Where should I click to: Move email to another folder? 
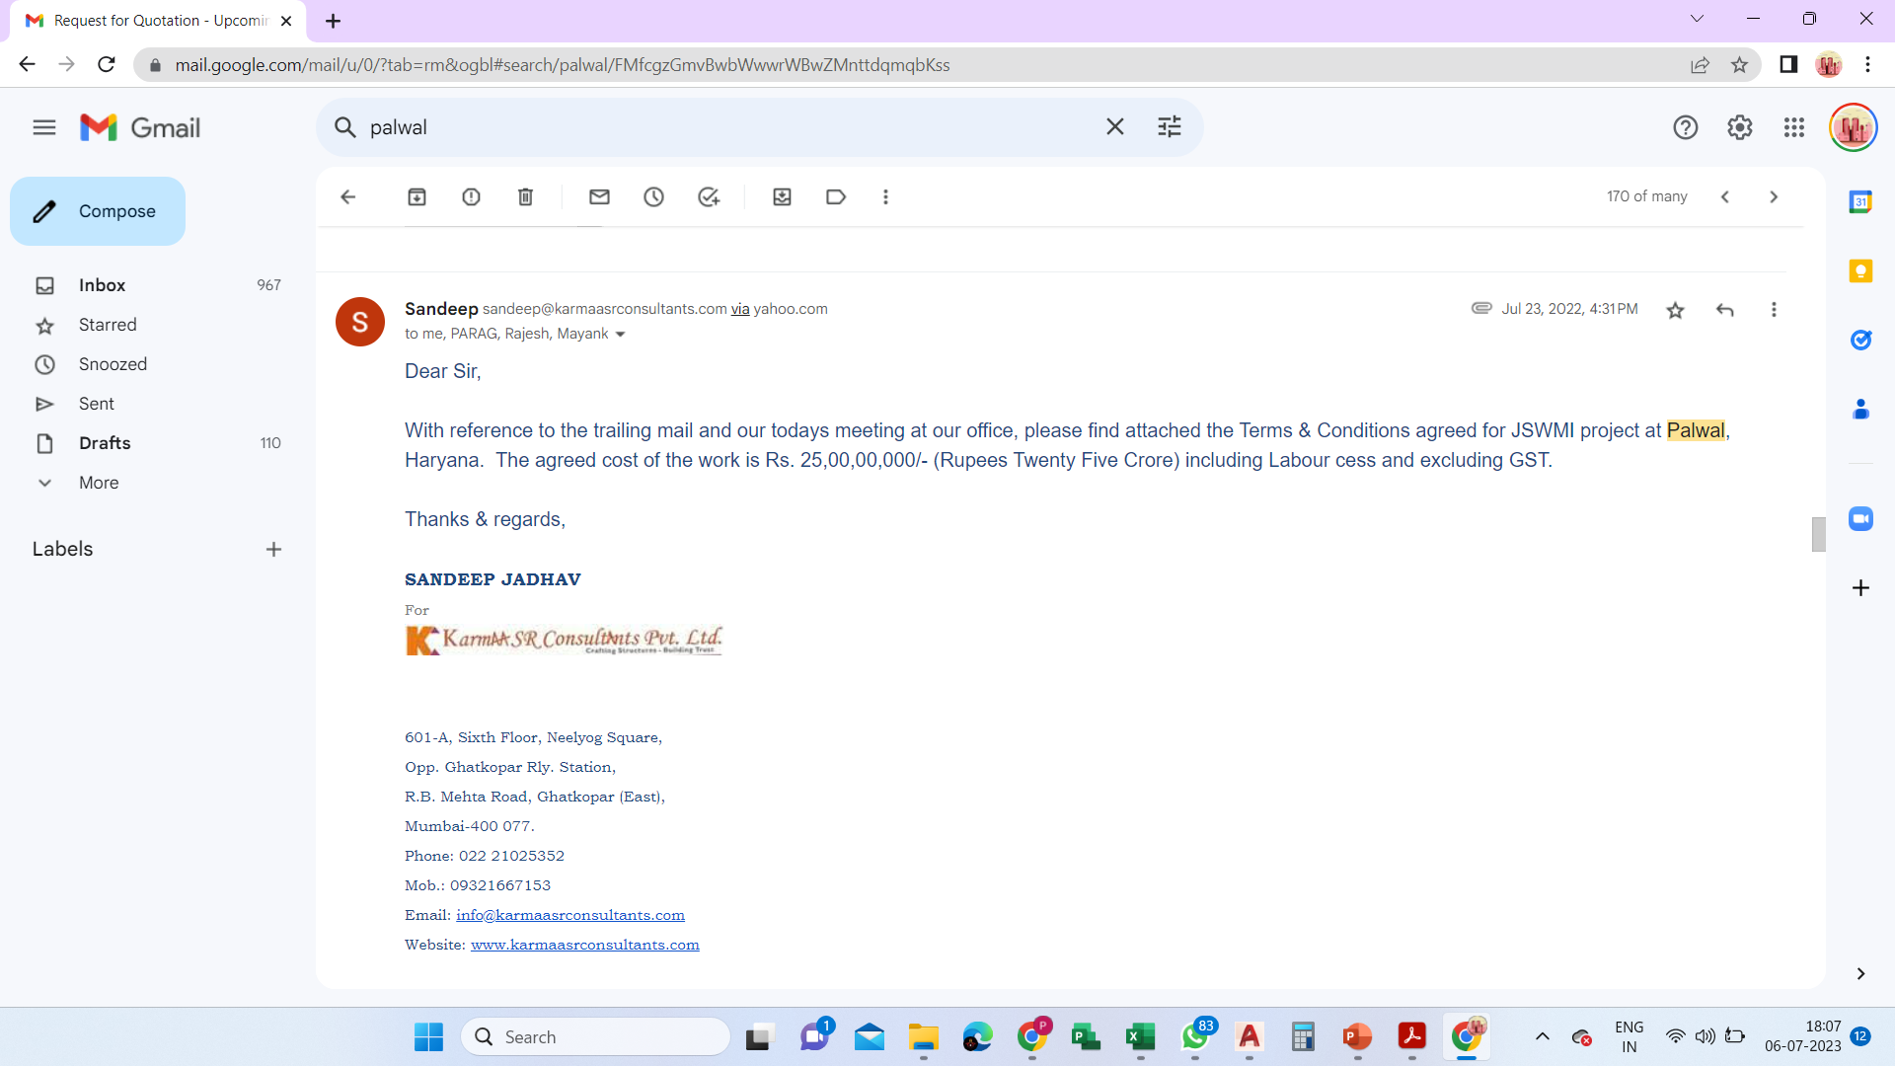click(x=782, y=197)
